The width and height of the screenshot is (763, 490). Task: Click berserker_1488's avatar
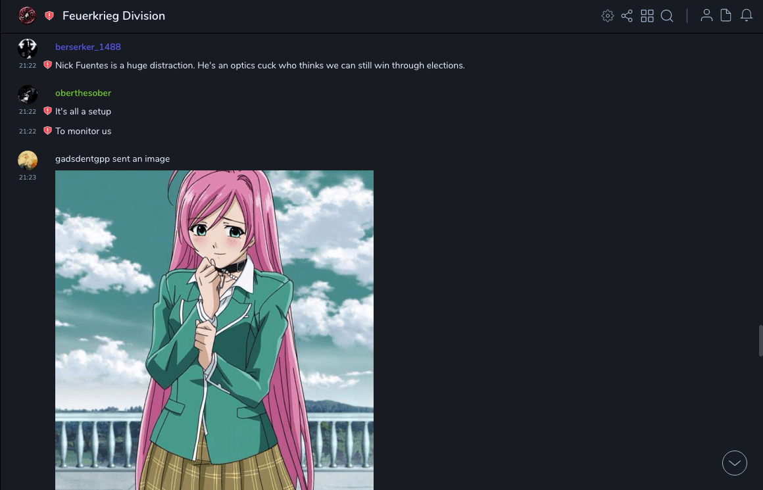(28, 48)
